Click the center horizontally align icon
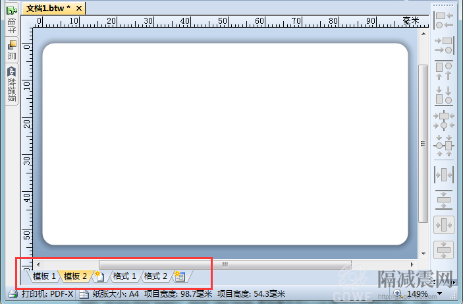 [x=444, y=120]
